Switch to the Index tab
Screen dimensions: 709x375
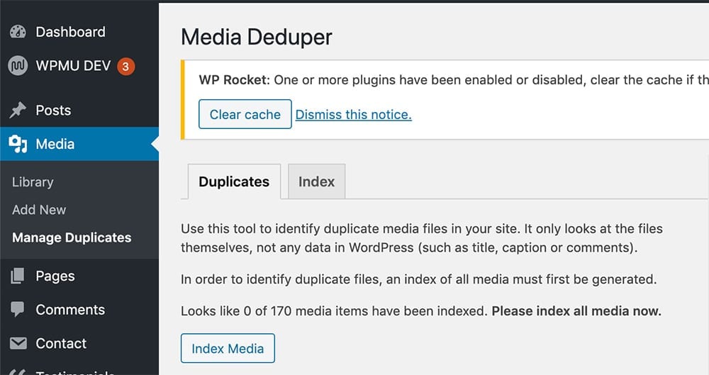316,181
